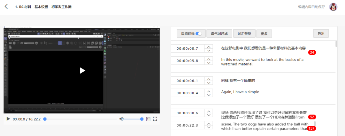The image size is (345, 136).
Task: Increase the 00:00:08.6 start time
Action: (209, 111)
